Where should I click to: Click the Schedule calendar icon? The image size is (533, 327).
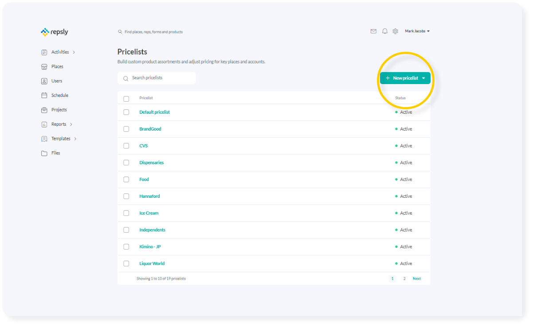44,96
